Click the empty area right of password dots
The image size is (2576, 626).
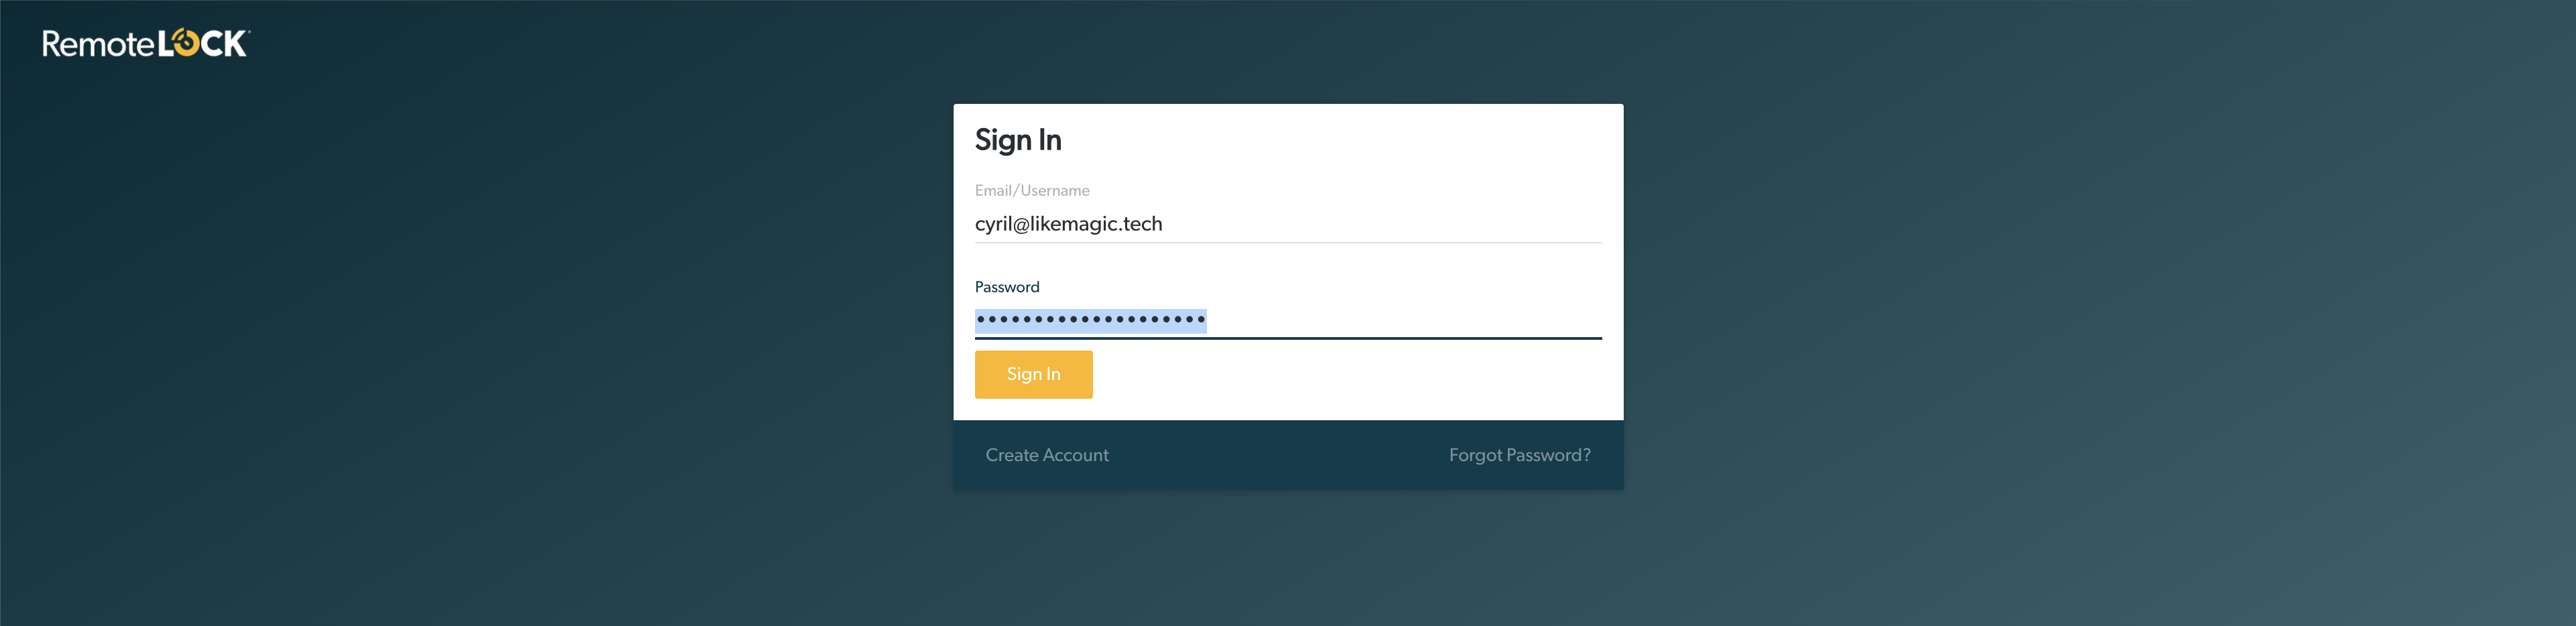pyautogui.click(x=1400, y=320)
